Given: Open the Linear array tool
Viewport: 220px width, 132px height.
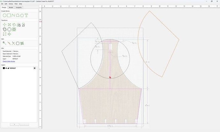Looking at the screenshot, I should tap(5, 34).
